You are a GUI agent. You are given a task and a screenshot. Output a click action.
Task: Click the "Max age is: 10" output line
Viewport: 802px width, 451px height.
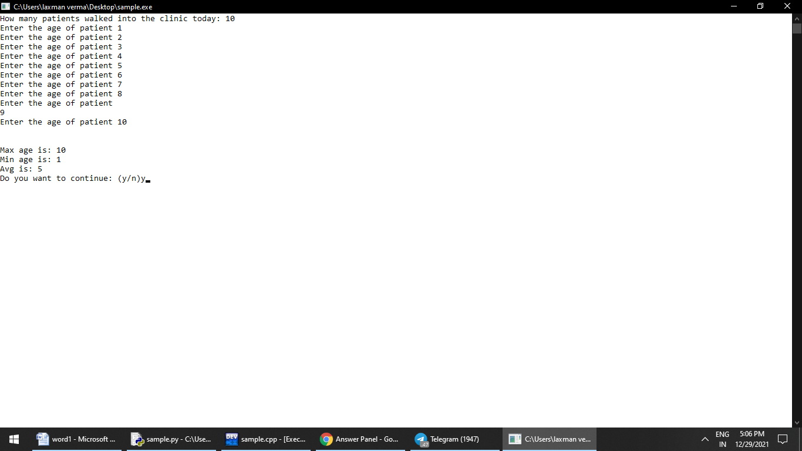click(33, 150)
